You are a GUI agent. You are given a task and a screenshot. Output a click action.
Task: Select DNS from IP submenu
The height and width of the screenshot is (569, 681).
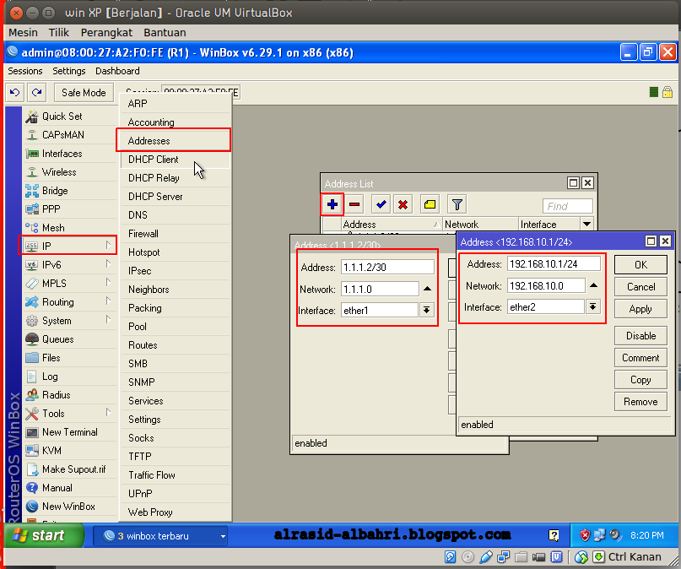tap(175, 215)
